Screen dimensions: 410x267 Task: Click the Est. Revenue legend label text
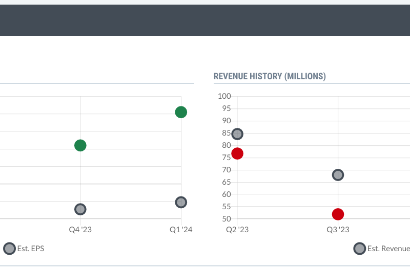[388, 249]
